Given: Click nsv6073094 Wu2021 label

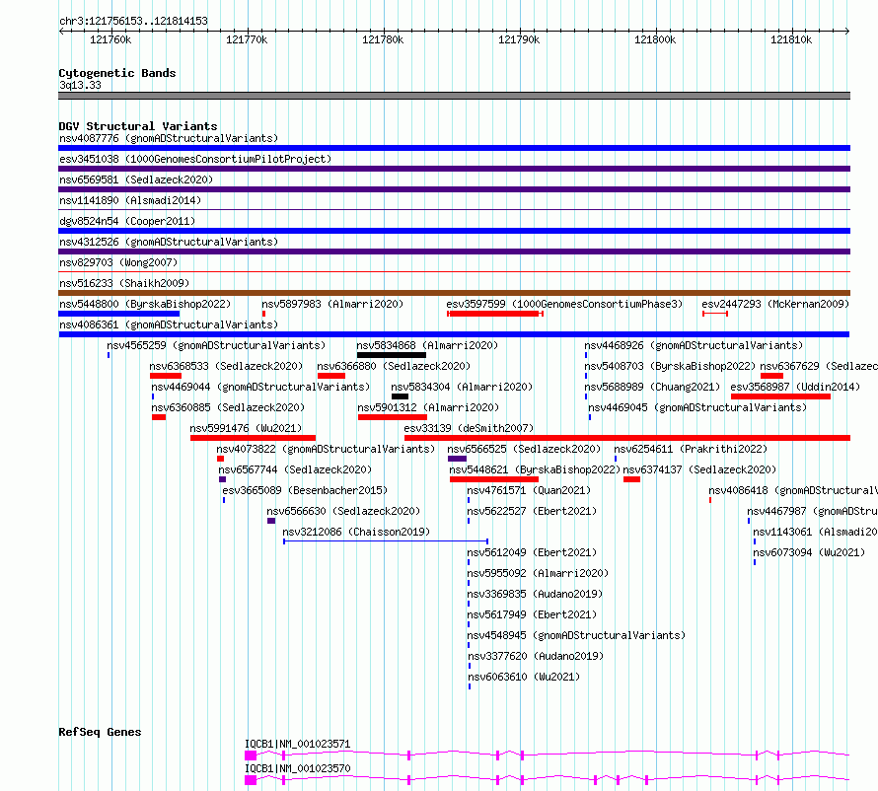Looking at the screenshot, I should click(809, 552).
